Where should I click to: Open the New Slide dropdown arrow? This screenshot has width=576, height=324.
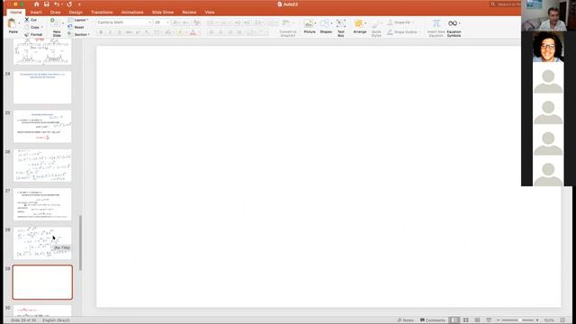click(63, 23)
